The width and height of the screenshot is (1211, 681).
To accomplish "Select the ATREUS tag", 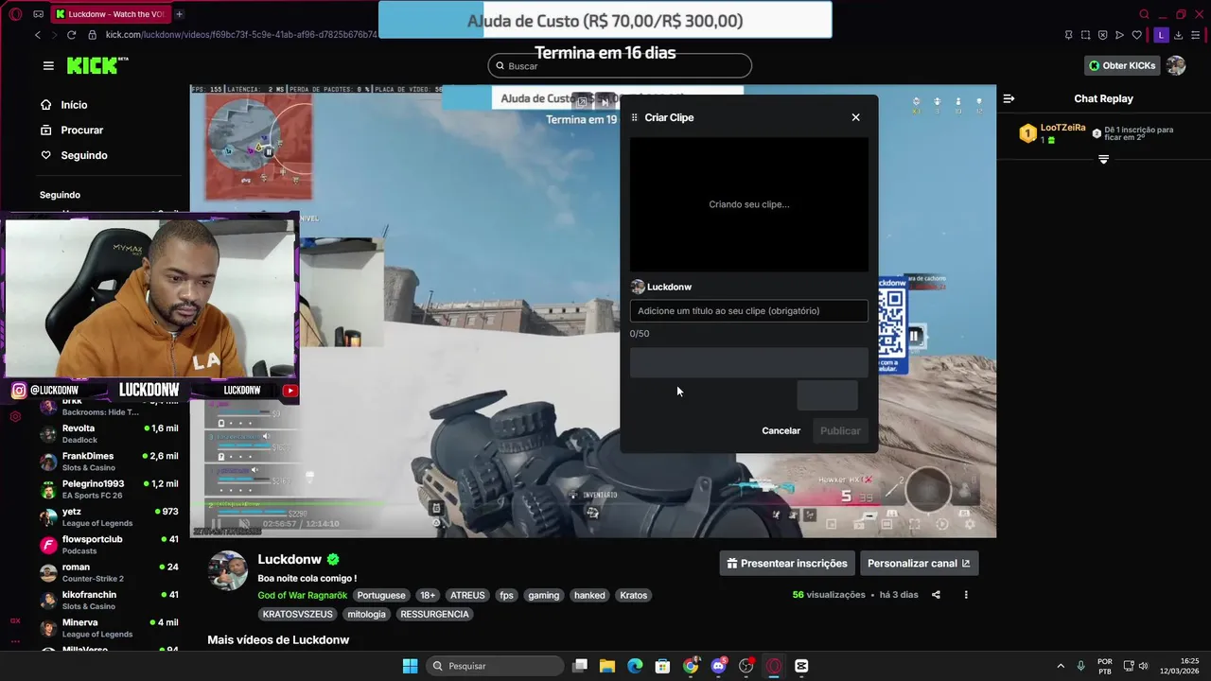I will point(467,596).
